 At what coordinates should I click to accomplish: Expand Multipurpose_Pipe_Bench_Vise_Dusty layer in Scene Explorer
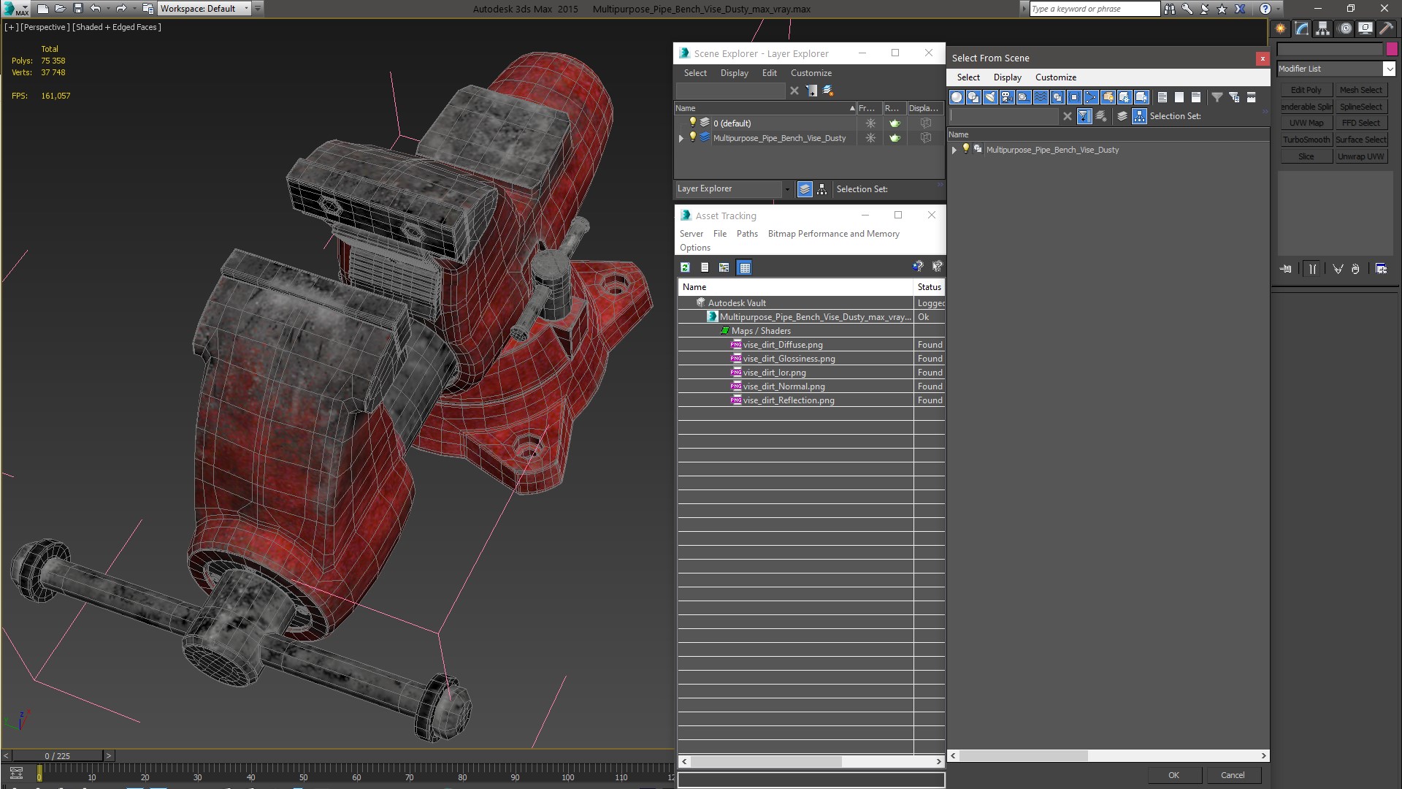click(681, 138)
